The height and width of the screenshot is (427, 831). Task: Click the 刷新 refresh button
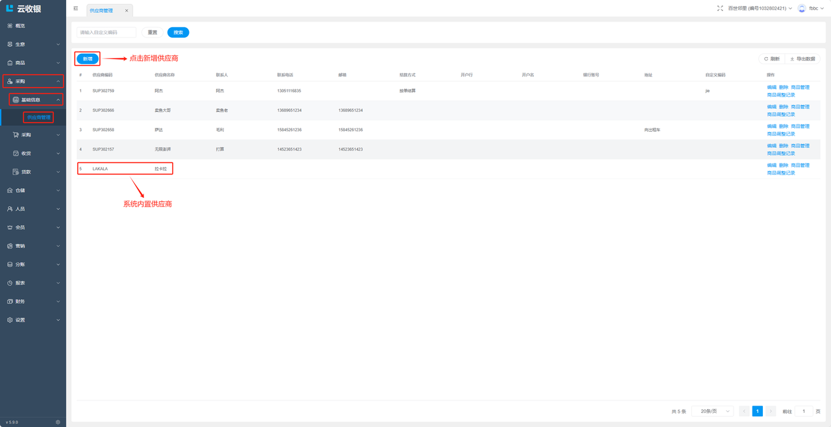[772, 59]
